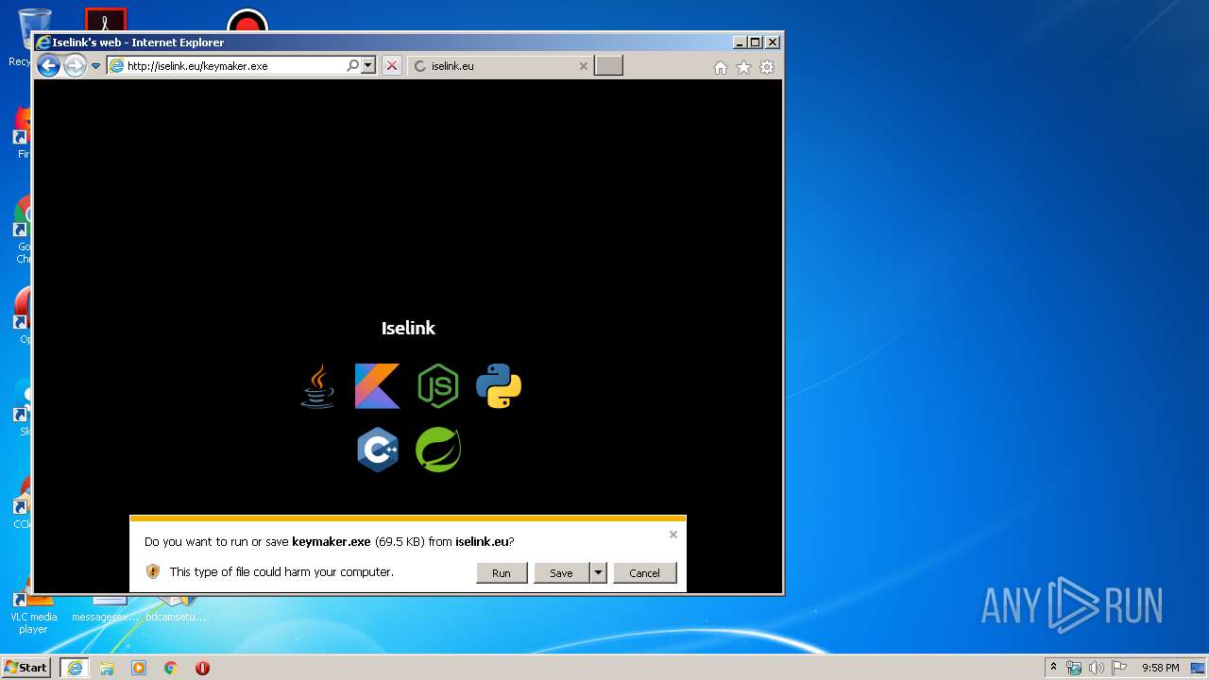Stop loading with the red X button
1209x680 pixels.
tap(392, 66)
